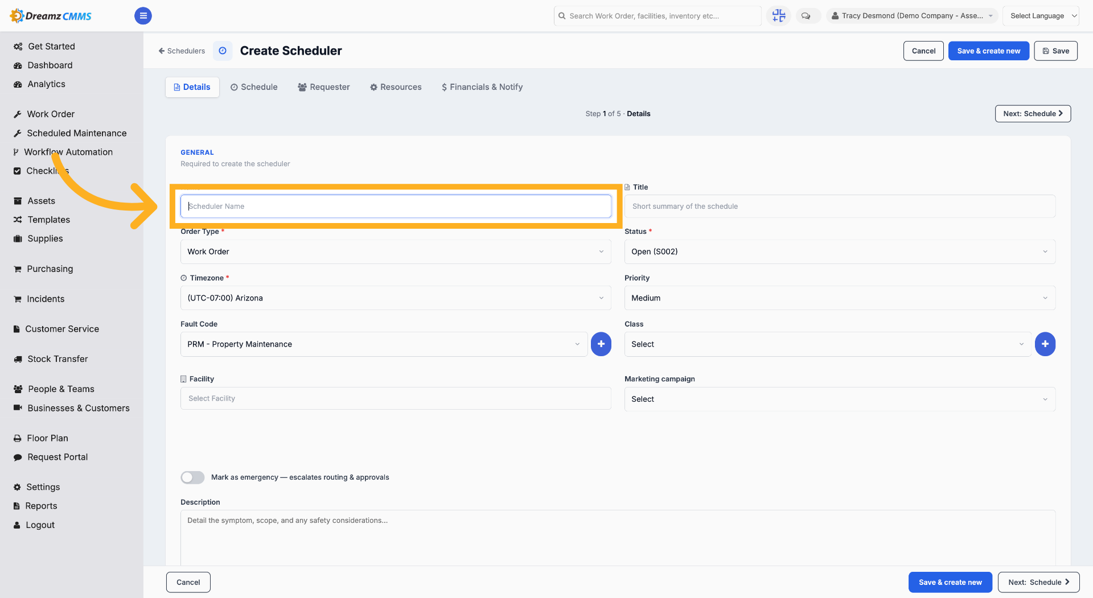Open the Priority dropdown showing Medium

click(840, 298)
